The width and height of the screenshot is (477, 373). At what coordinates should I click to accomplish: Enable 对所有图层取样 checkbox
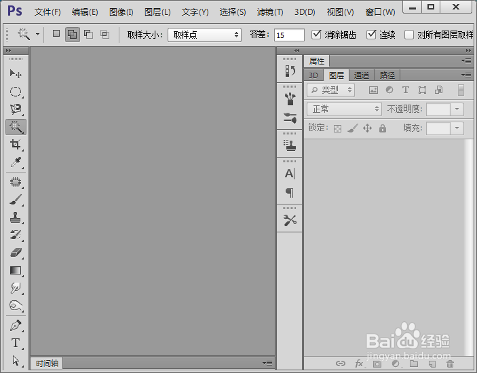[x=409, y=35]
